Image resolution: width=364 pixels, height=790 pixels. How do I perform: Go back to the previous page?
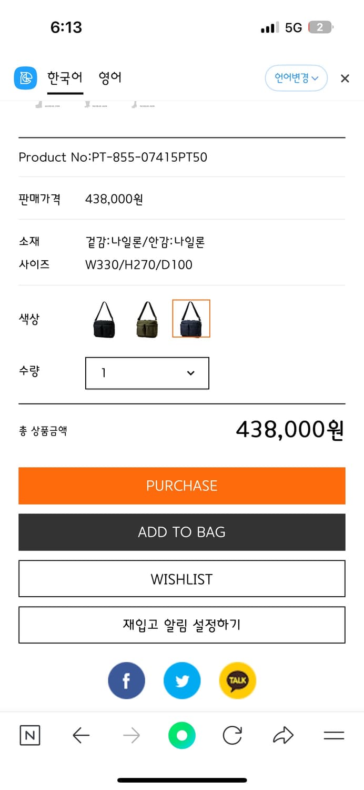[x=81, y=735]
